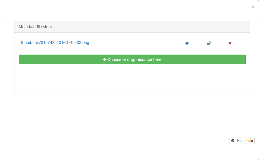The image size is (259, 160).
Task: Open the Need help button
Action: [x=242, y=141]
